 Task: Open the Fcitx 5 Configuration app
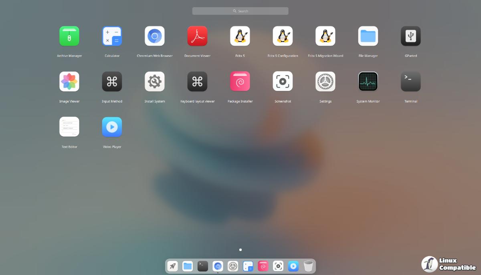click(283, 36)
